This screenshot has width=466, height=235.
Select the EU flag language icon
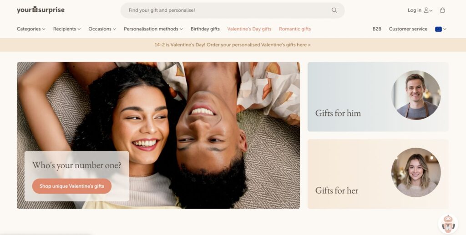(x=438, y=29)
